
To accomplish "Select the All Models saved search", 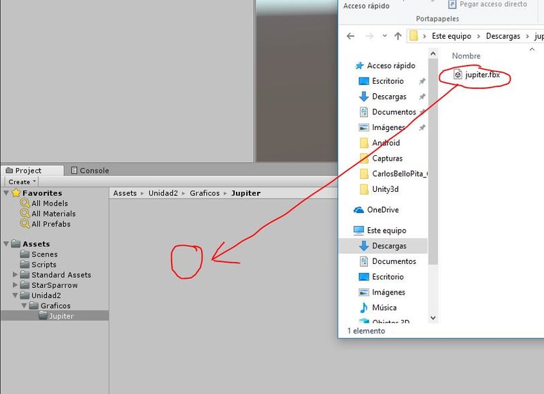I will [x=50, y=203].
